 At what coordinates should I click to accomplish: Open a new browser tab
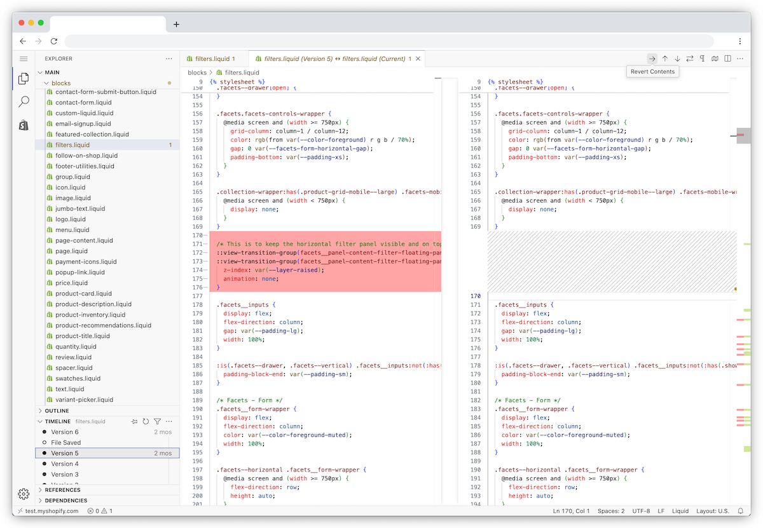176,24
